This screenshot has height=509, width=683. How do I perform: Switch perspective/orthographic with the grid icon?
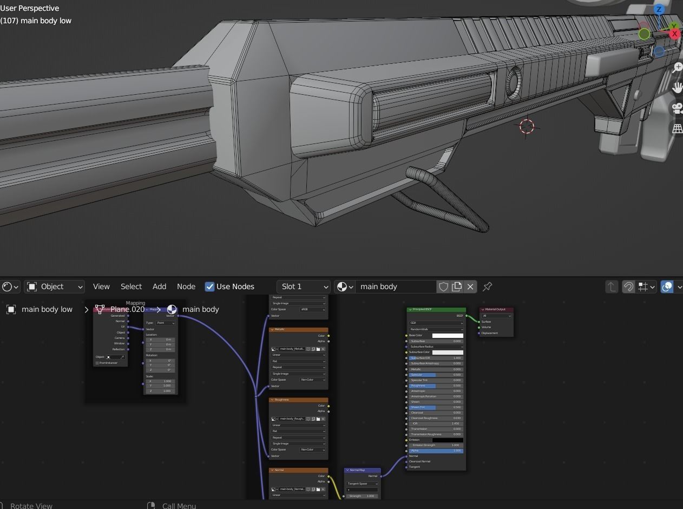(677, 128)
